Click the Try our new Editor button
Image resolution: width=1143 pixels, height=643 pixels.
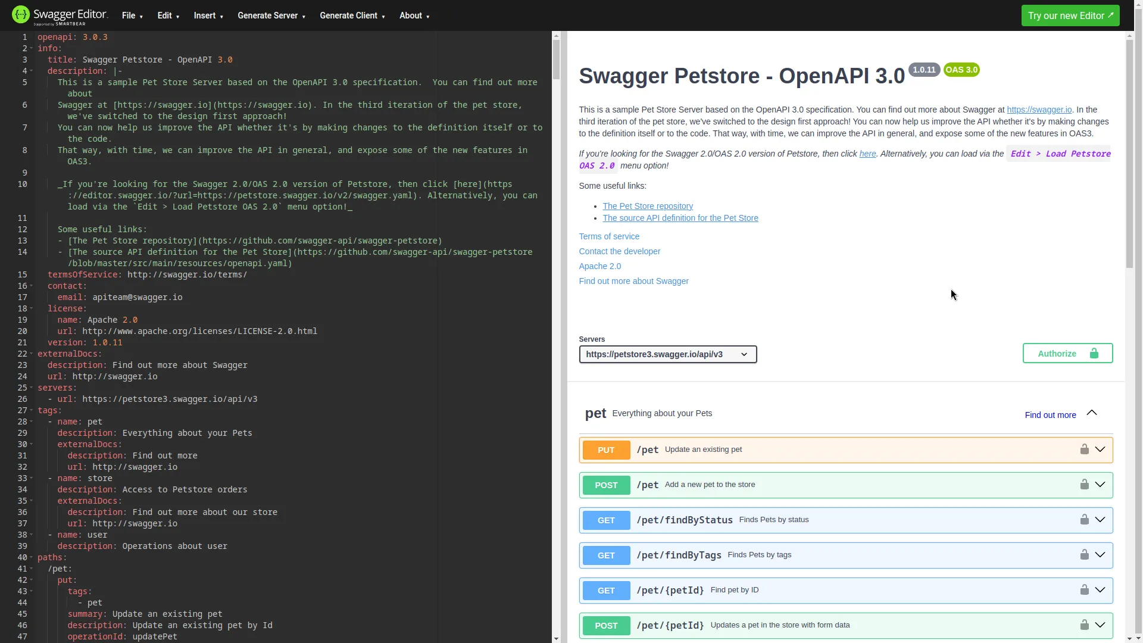(x=1070, y=15)
